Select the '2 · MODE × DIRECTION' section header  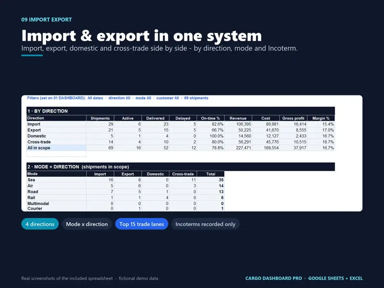pos(180,167)
